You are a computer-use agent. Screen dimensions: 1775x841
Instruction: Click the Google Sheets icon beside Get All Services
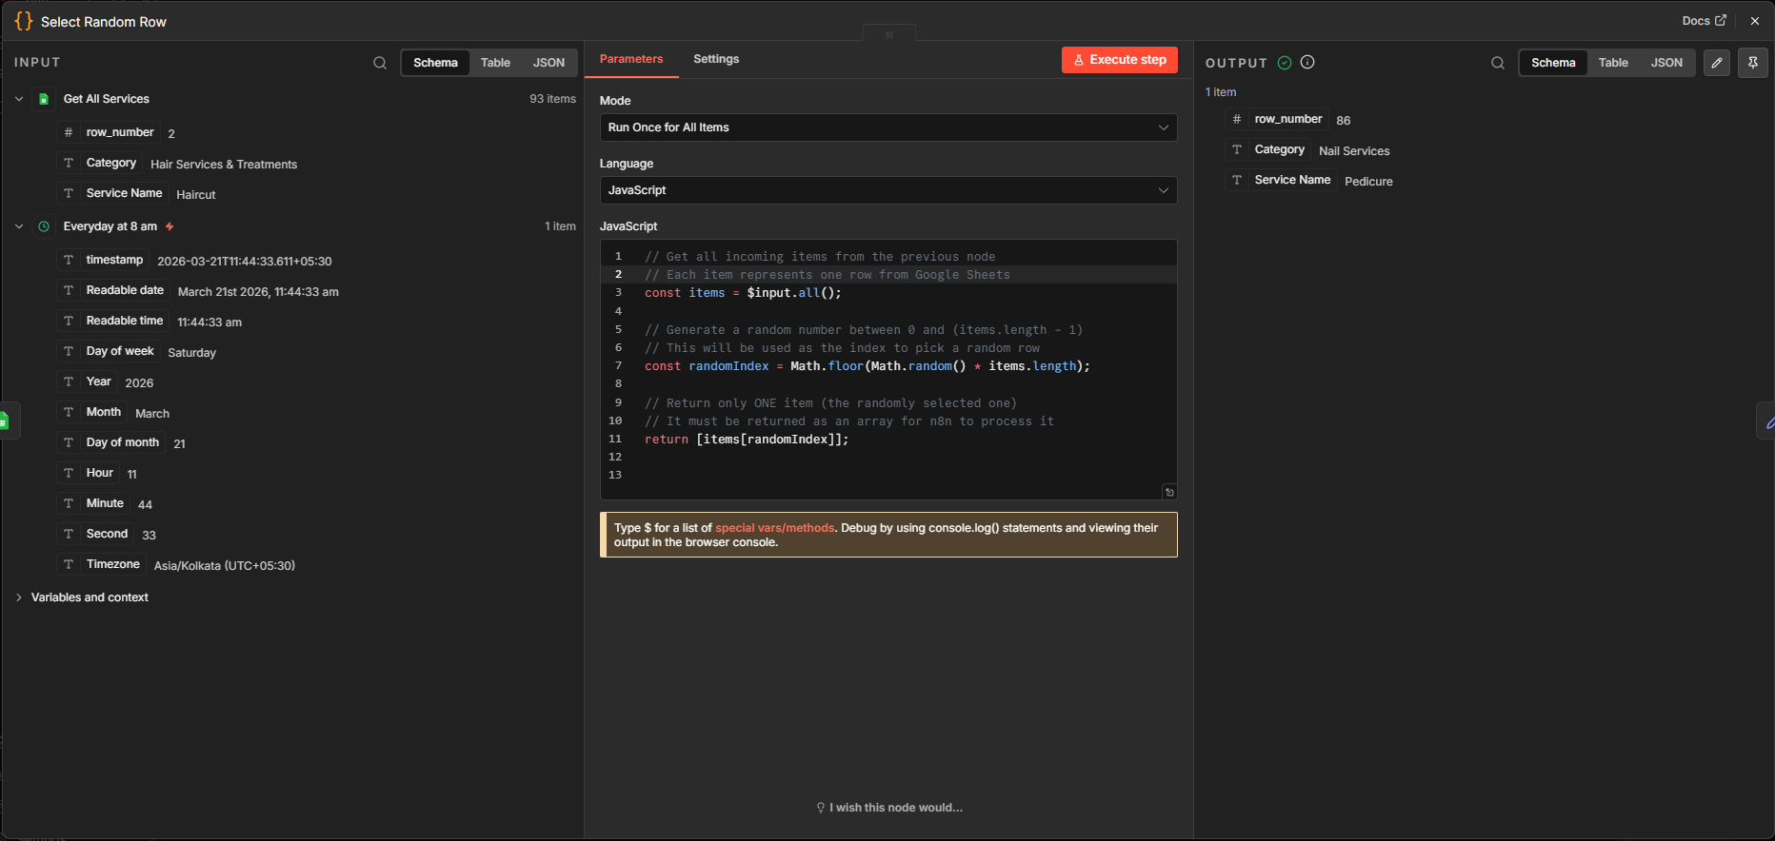tap(44, 99)
